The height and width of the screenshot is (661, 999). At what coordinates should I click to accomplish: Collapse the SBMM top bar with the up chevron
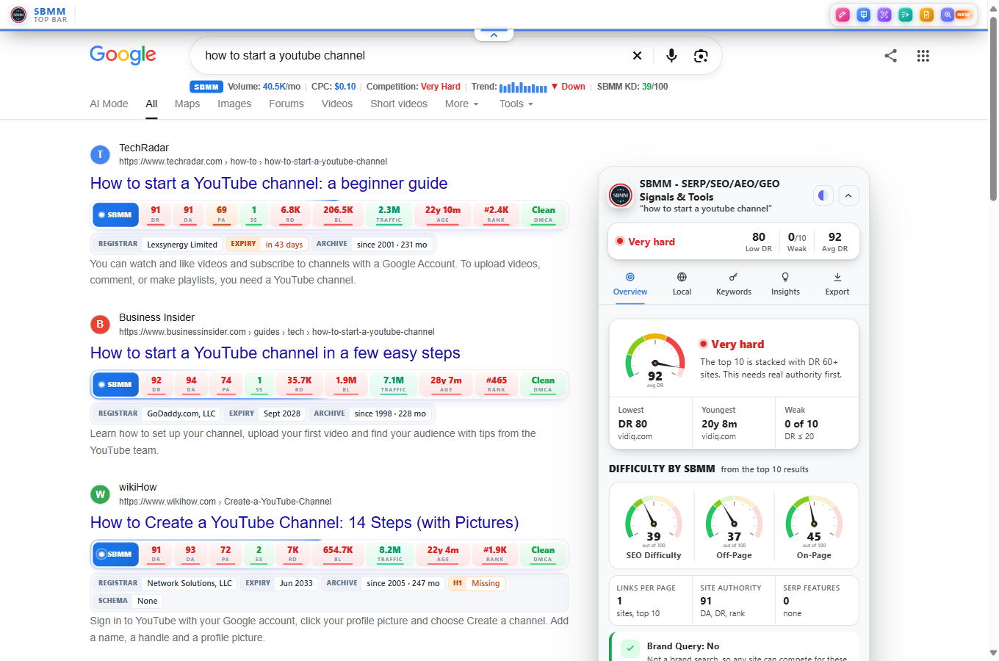click(494, 35)
